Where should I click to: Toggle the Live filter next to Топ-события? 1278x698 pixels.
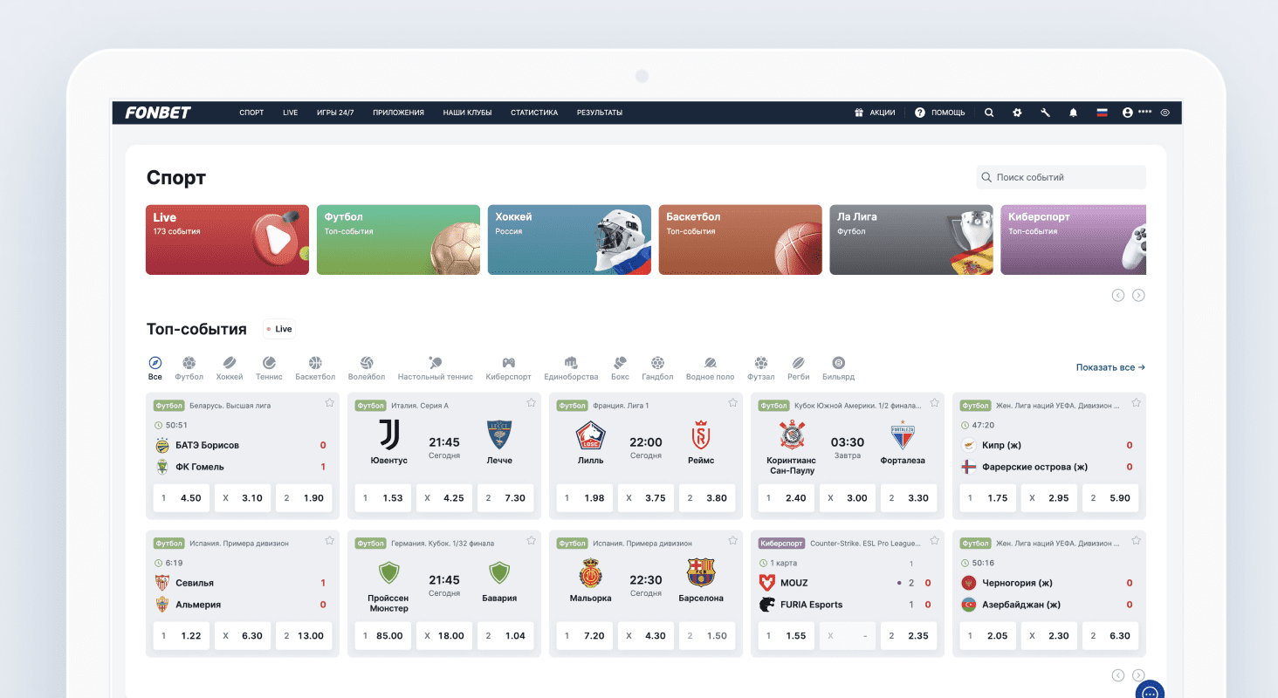click(x=279, y=329)
